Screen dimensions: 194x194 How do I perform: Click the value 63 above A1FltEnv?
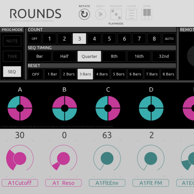pyautogui.click(x=107, y=135)
